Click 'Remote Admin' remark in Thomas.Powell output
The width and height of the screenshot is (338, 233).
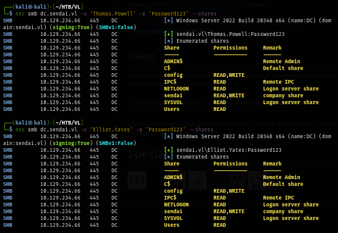point(282,61)
